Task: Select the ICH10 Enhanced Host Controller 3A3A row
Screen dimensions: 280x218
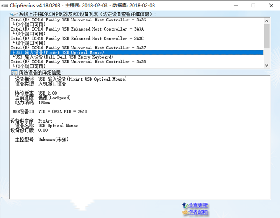Action: click(137, 29)
